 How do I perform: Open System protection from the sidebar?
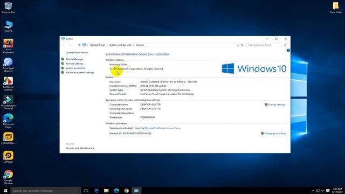click(x=75, y=68)
